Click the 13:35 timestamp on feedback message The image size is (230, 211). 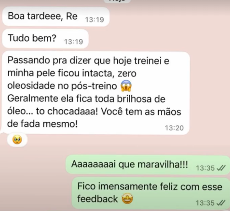pyautogui.click(x=205, y=203)
